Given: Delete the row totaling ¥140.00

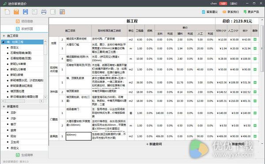Looking at the screenshot, I should click(x=255, y=113).
